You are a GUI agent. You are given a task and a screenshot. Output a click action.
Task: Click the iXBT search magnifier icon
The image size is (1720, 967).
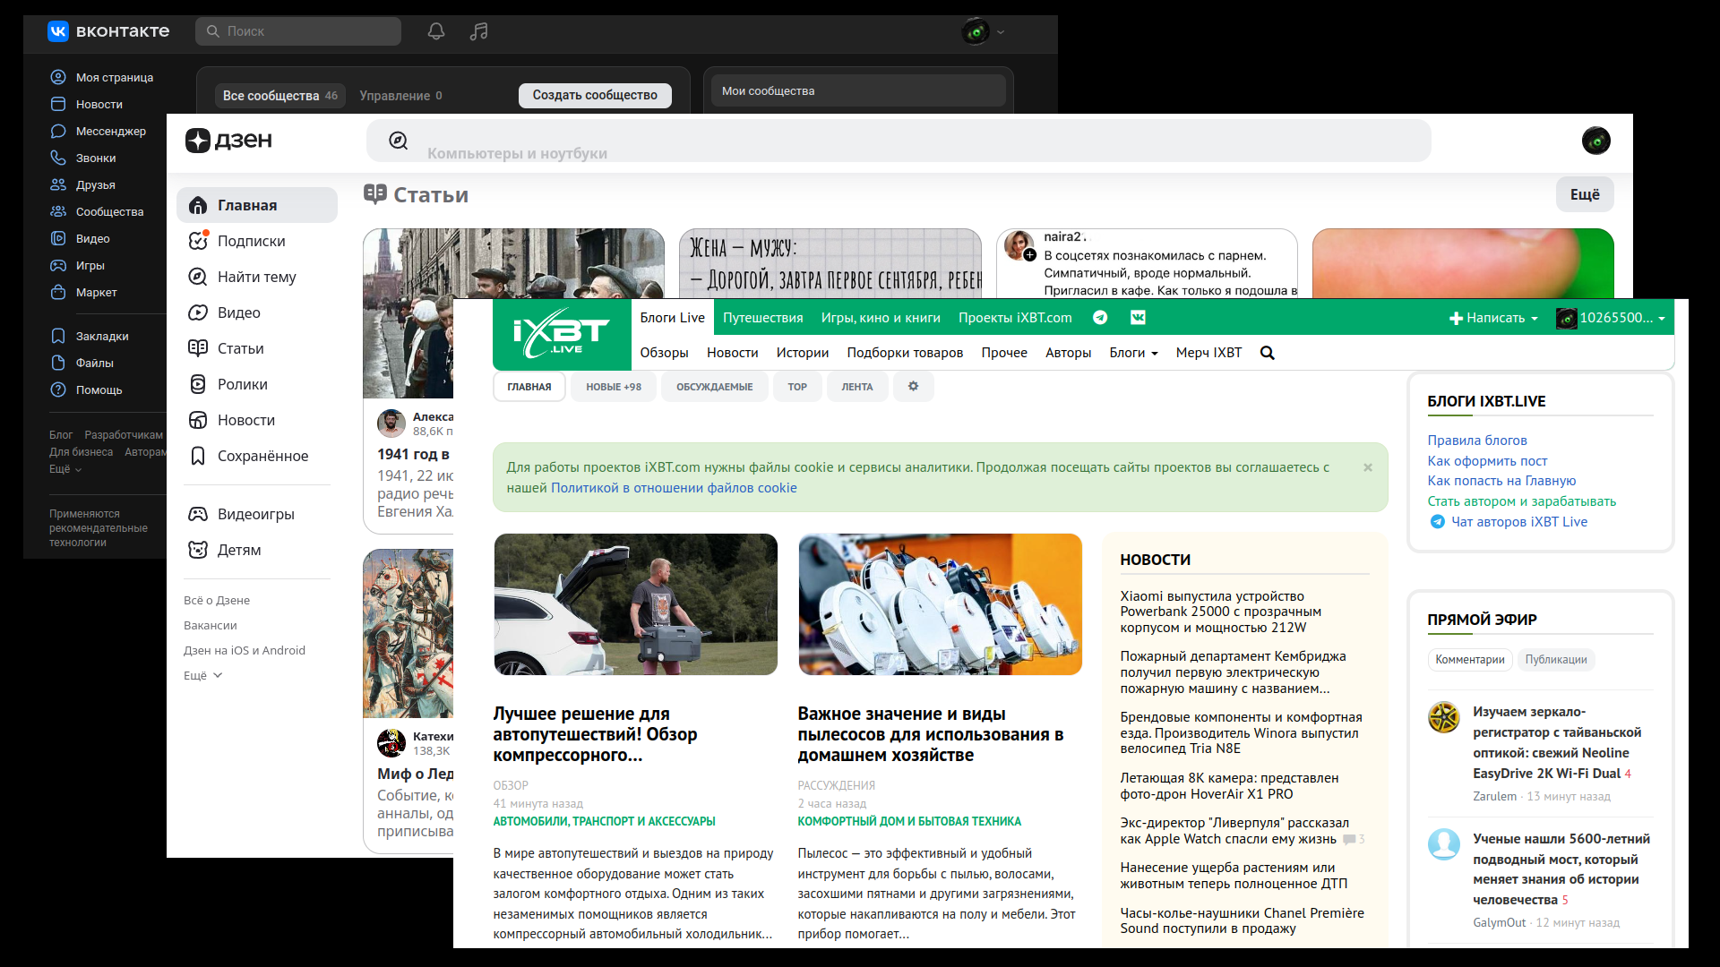point(1267,353)
